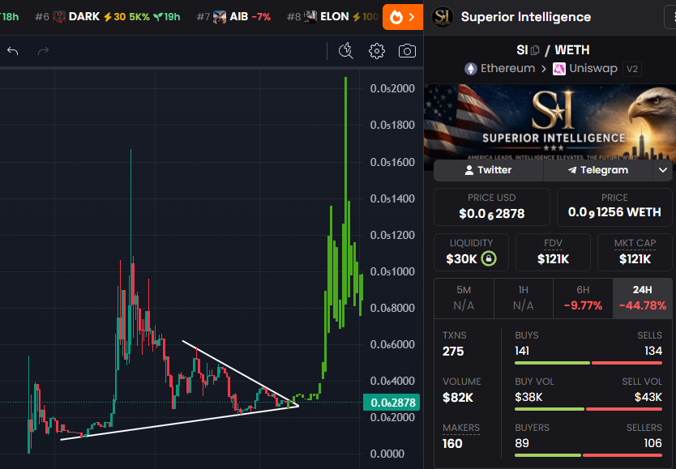Click the buyers versus sellers ratio bar
676x469 pixels.
pos(588,455)
